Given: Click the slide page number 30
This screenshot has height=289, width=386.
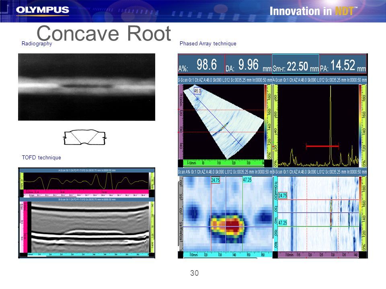Looking at the screenshot, I should [195, 273].
